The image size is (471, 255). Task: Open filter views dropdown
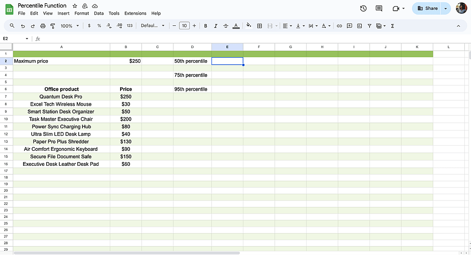tap(381, 26)
